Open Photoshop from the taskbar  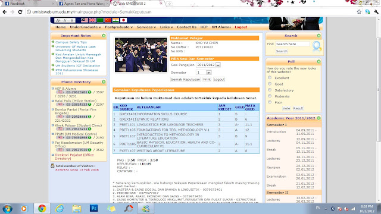94,208
